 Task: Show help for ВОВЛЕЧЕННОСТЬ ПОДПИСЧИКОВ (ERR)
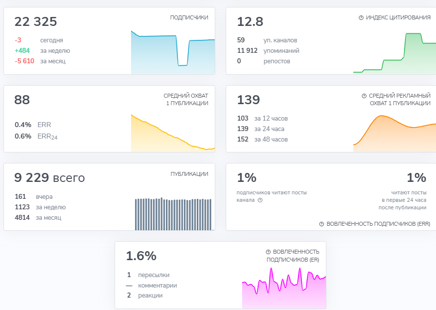[x=321, y=224]
